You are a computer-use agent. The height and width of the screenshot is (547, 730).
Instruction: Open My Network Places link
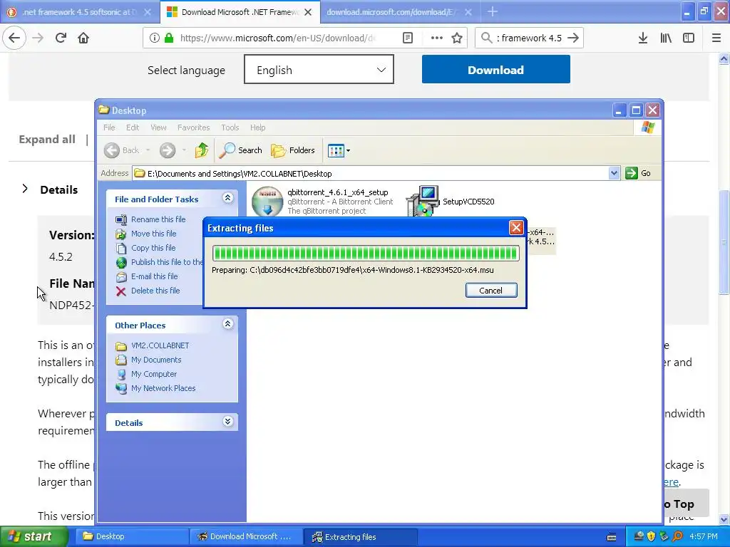click(163, 388)
